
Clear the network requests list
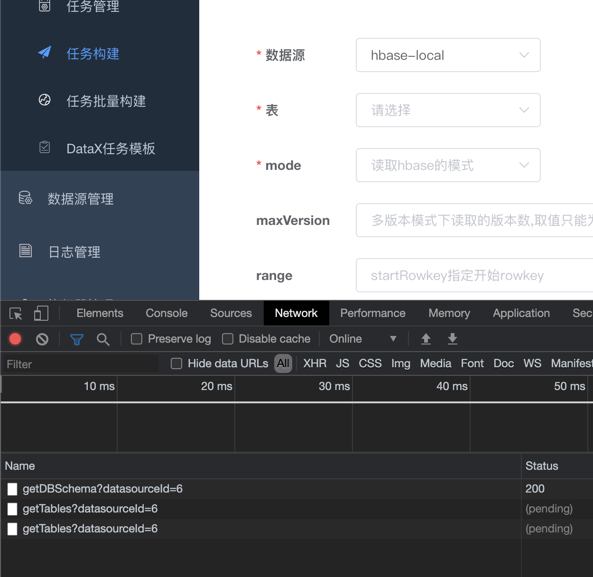tap(42, 339)
